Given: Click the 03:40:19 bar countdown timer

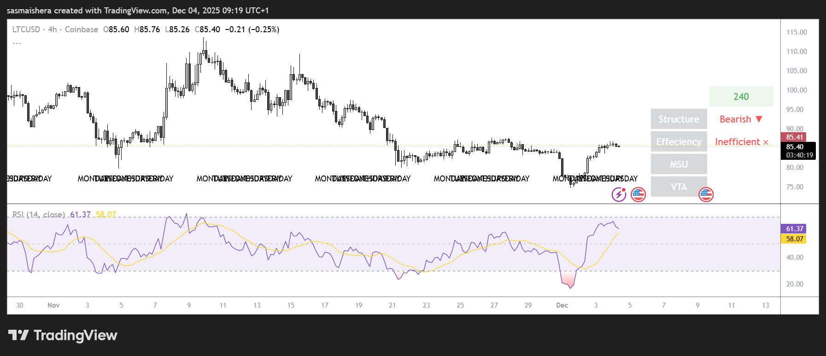Looking at the screenshot, I should pyautogui.click(x=799, y=155).
